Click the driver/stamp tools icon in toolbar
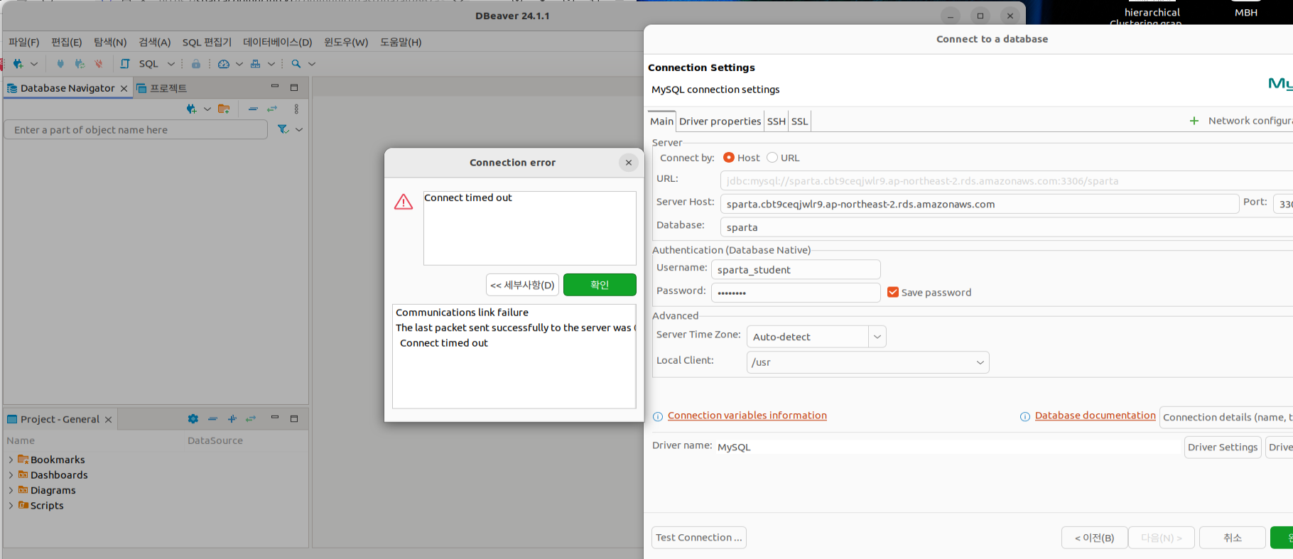This screenshot has width=1293, height=559. (256, 64)
